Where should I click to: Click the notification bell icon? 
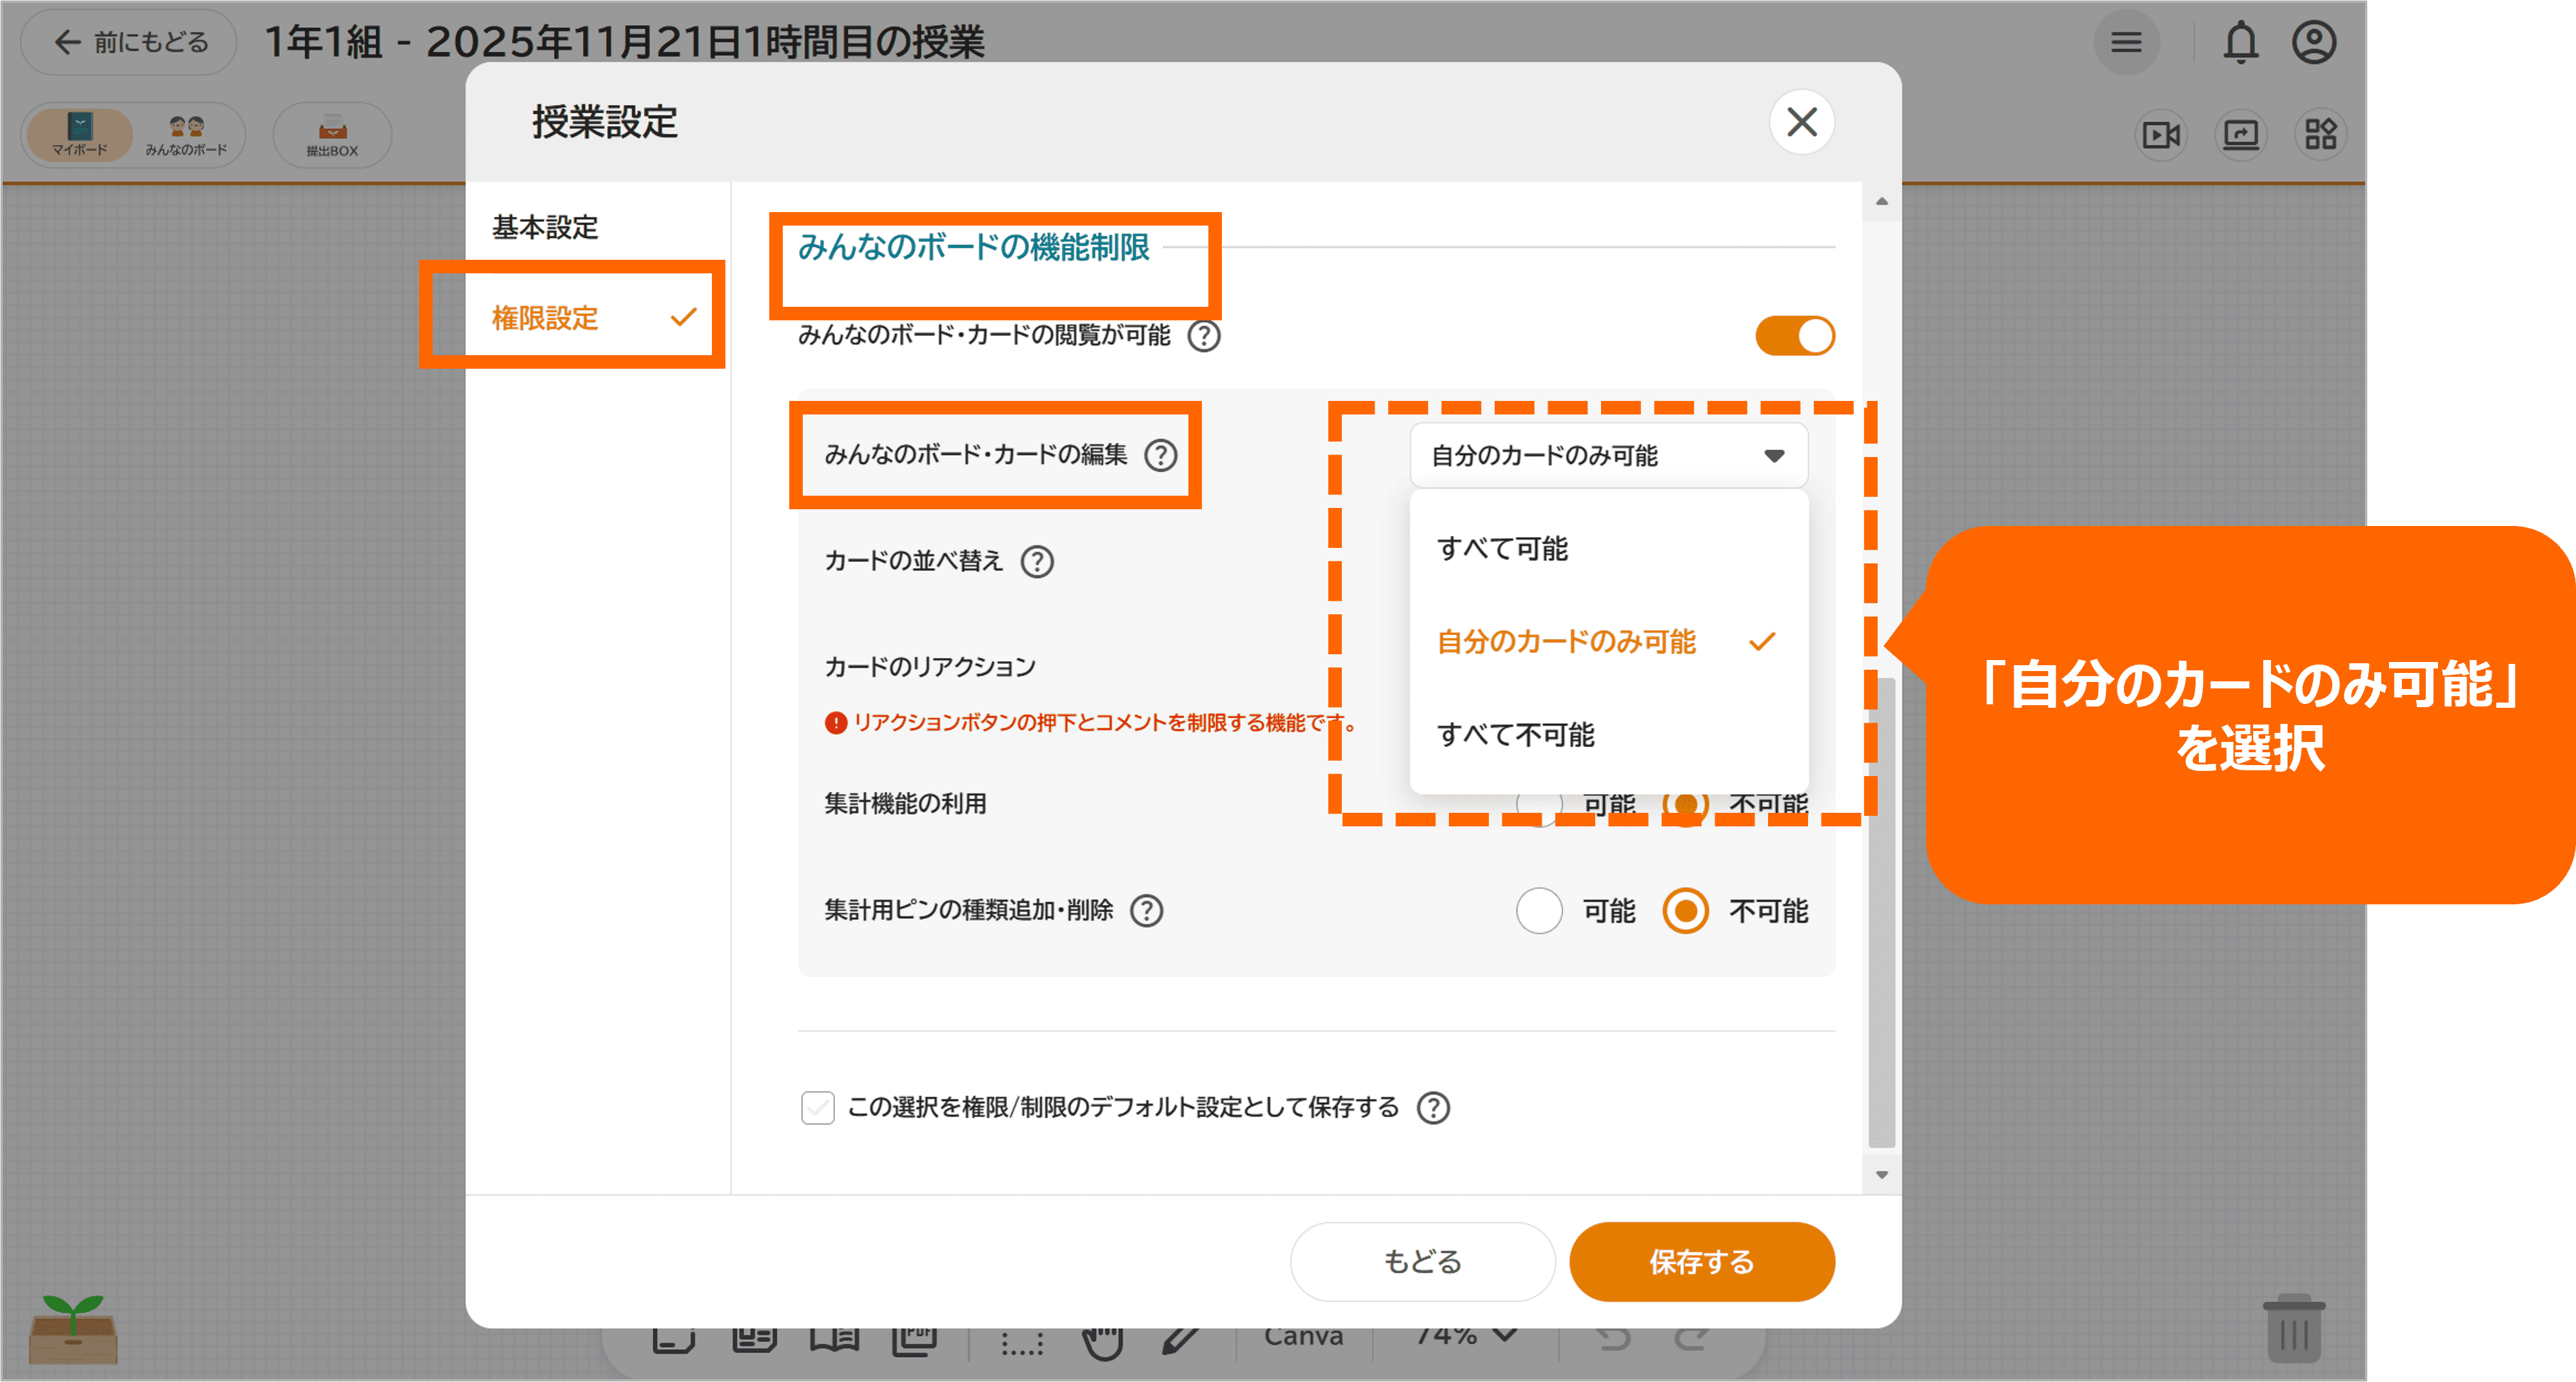[2240, 43]
